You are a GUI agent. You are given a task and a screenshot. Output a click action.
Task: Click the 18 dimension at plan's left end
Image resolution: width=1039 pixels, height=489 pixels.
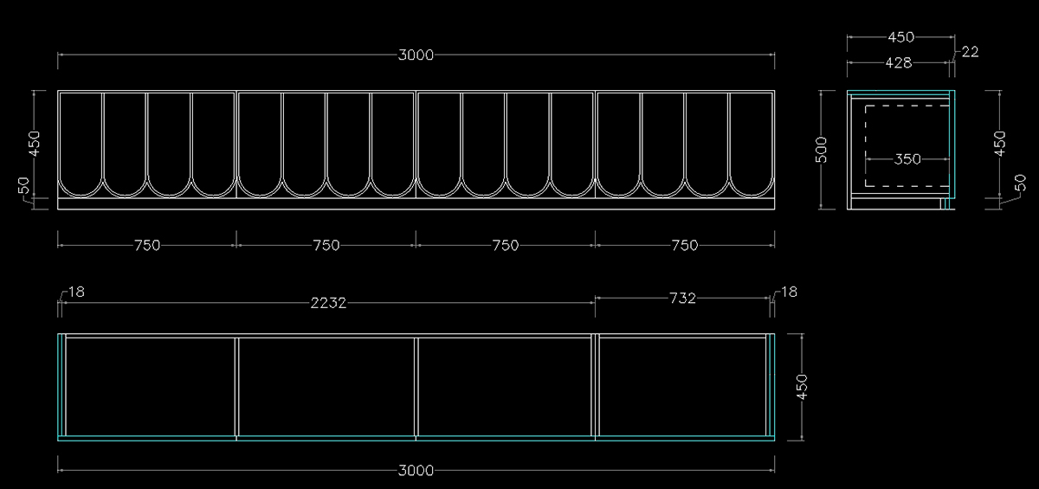tap(76, 292)
